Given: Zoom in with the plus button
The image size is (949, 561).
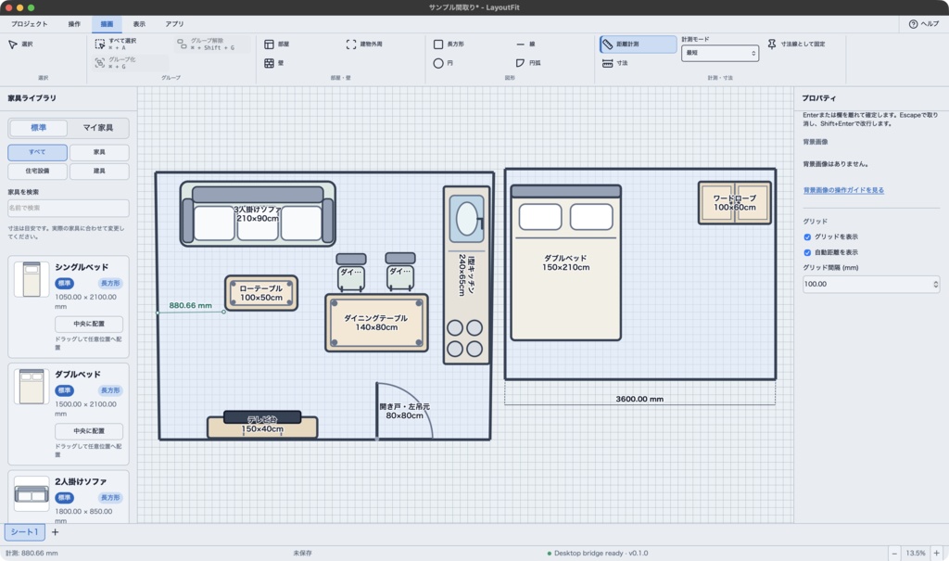Looking at the screenshot, I should [936, 554].
